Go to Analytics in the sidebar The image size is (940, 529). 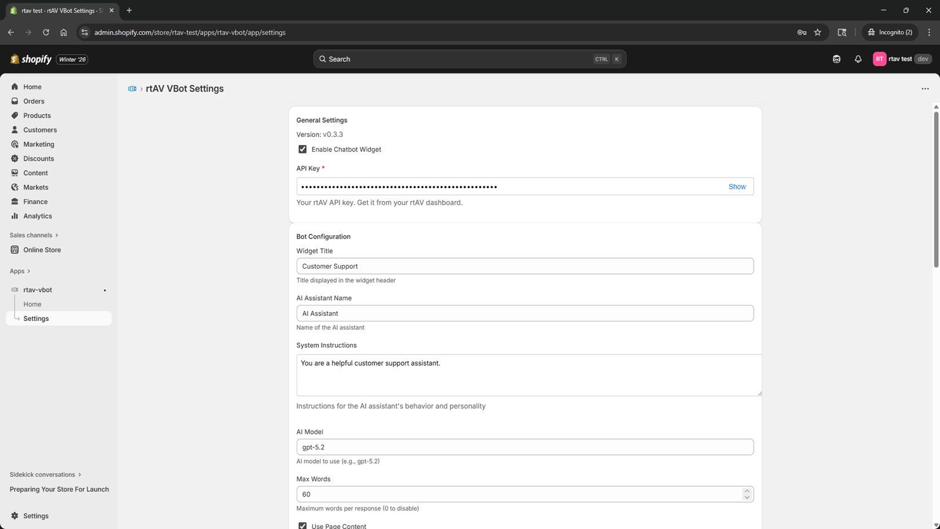38,216
